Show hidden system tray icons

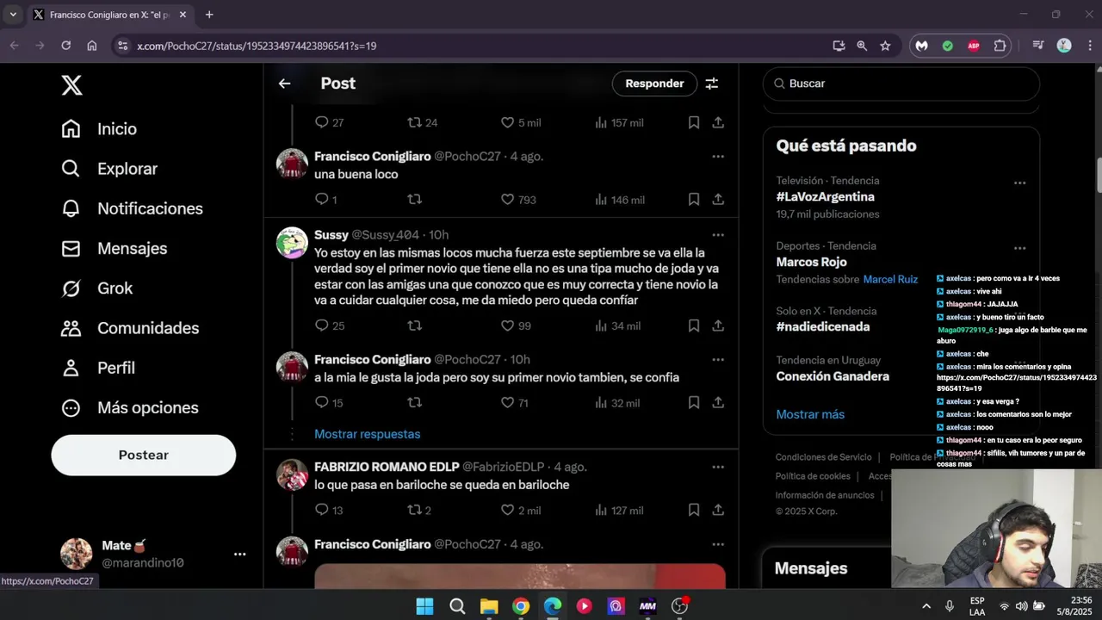pyautogui.click(x=926, y=606)
